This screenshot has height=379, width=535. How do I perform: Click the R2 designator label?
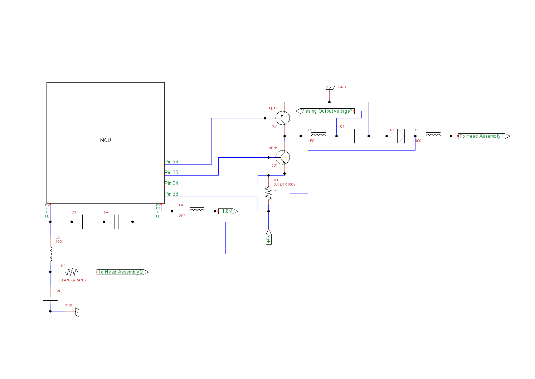[63, 266]
